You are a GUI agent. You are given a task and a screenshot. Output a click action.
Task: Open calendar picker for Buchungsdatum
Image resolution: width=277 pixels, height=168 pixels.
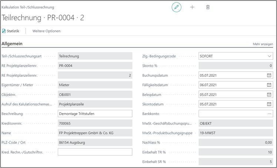pos(269,75)
